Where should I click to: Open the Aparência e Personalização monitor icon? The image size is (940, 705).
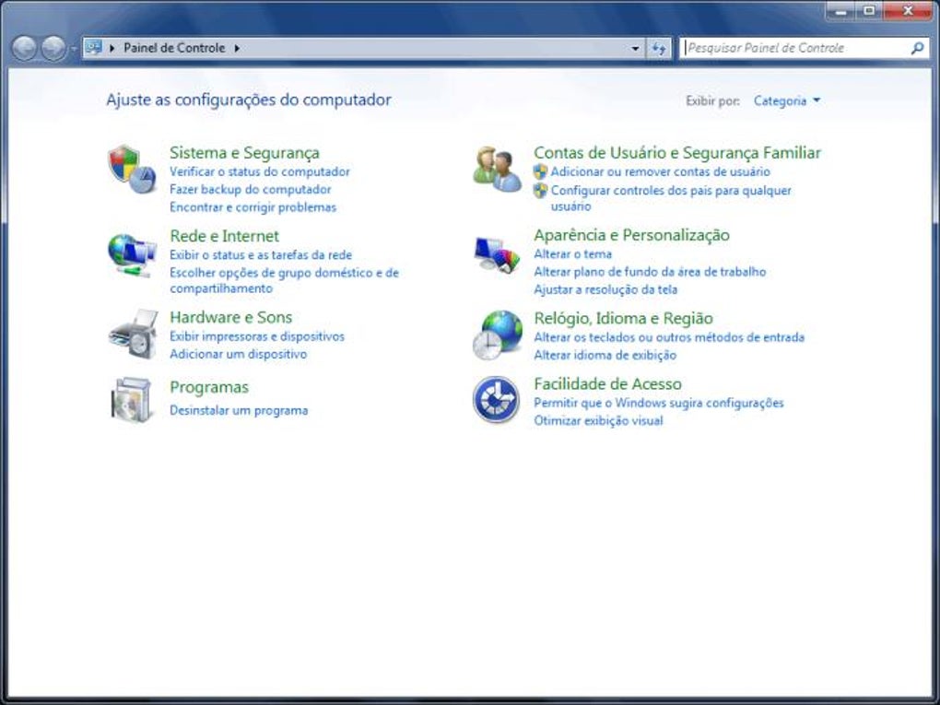tap(497, 254)
